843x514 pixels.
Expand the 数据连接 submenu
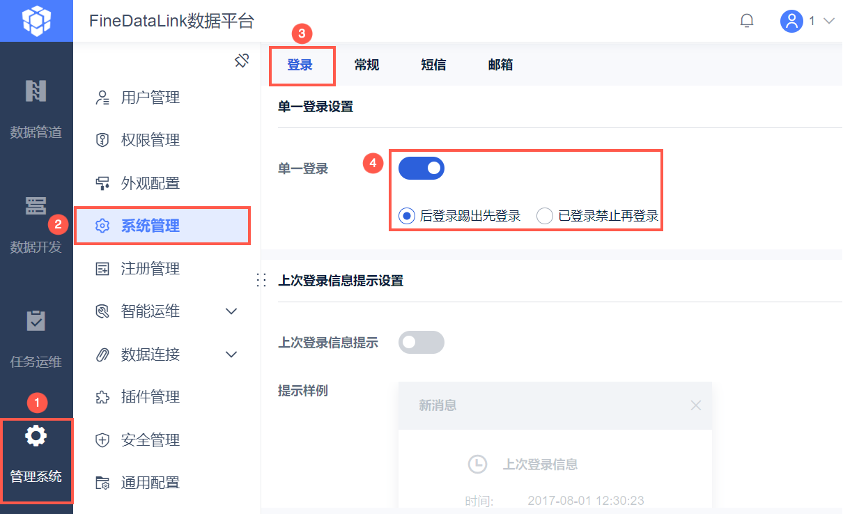click(x=232, y=355)
